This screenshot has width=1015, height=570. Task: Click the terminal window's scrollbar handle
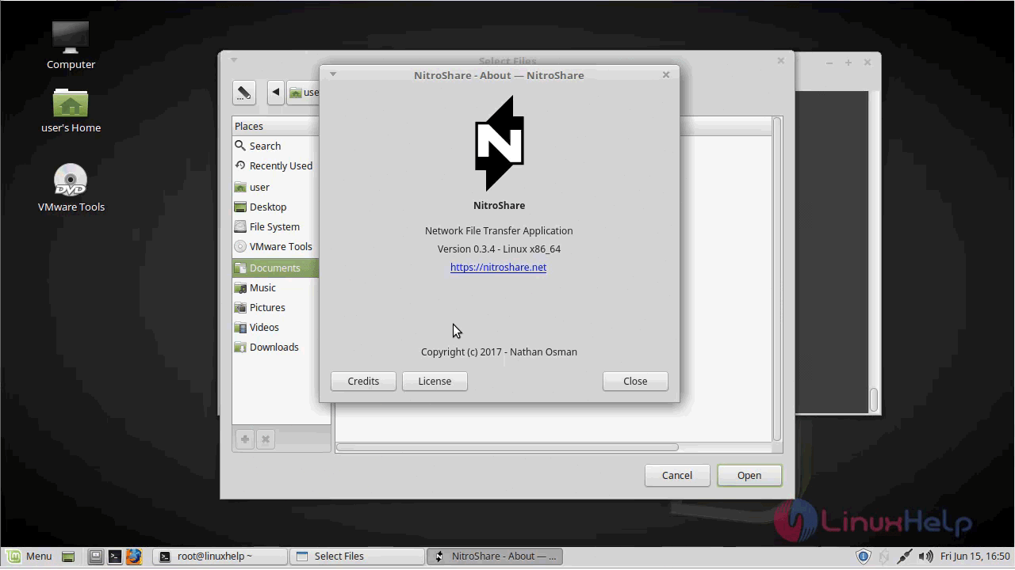pyautogui.click(x=874, y=400)
